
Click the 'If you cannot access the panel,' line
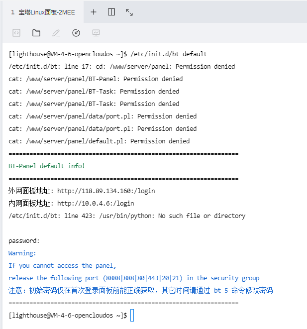[62, 266]
